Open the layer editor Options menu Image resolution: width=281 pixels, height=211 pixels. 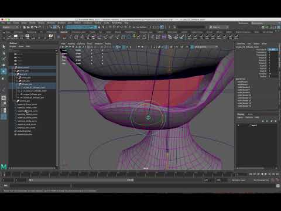(249, 117)
